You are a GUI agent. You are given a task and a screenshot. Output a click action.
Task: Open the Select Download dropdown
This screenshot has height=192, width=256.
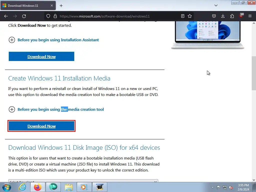[x=83, y=181]
